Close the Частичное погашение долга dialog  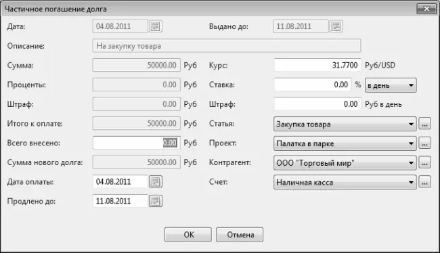pos(426,9)
